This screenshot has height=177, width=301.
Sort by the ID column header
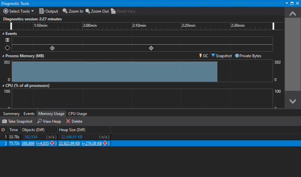click(x=4, y=130)
